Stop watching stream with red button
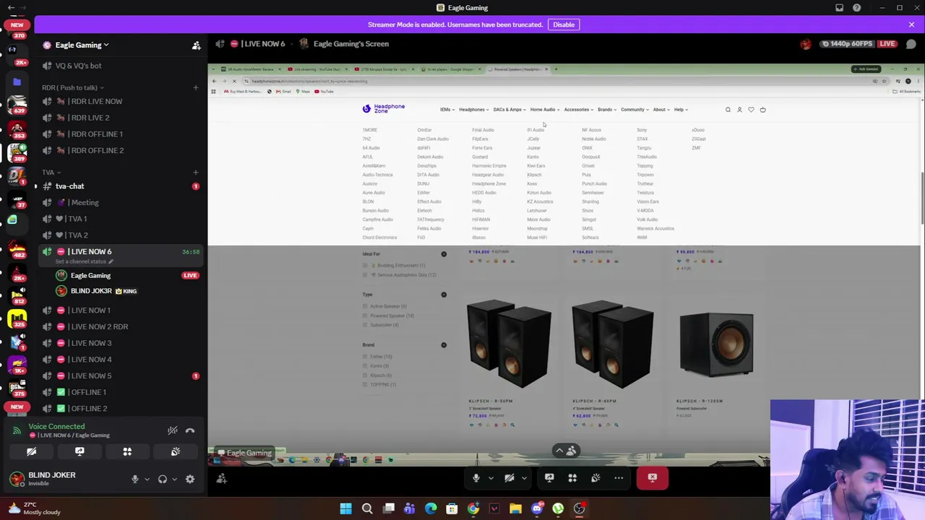This screenshot has height=520, width=925. [653, 477]
